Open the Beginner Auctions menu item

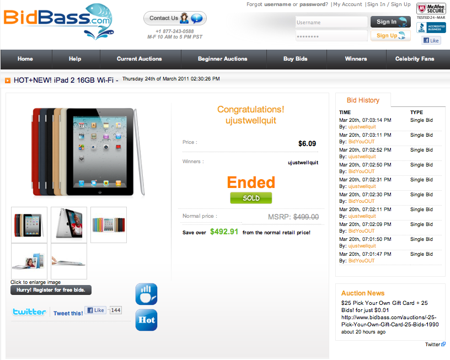[222, 59]
